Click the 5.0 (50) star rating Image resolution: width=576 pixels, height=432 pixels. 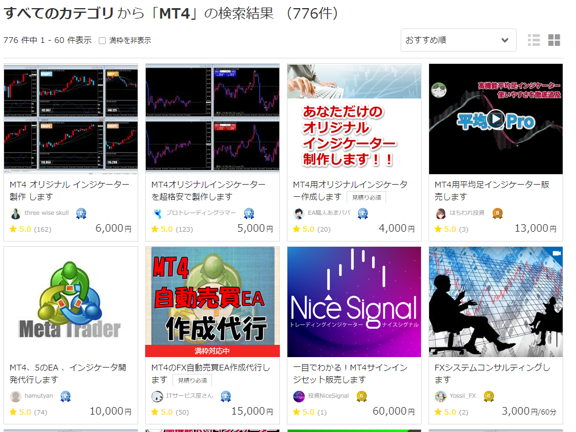(170, 412)
